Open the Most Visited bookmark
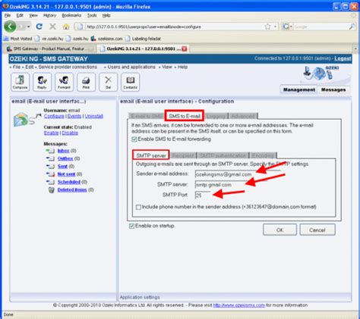This screenshot has height=319, width=360. click(18, 39)
